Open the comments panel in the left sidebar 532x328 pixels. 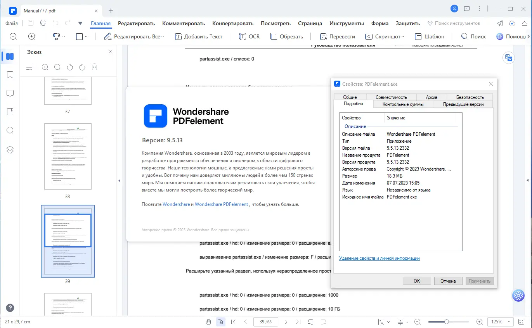tap(10, 93)
